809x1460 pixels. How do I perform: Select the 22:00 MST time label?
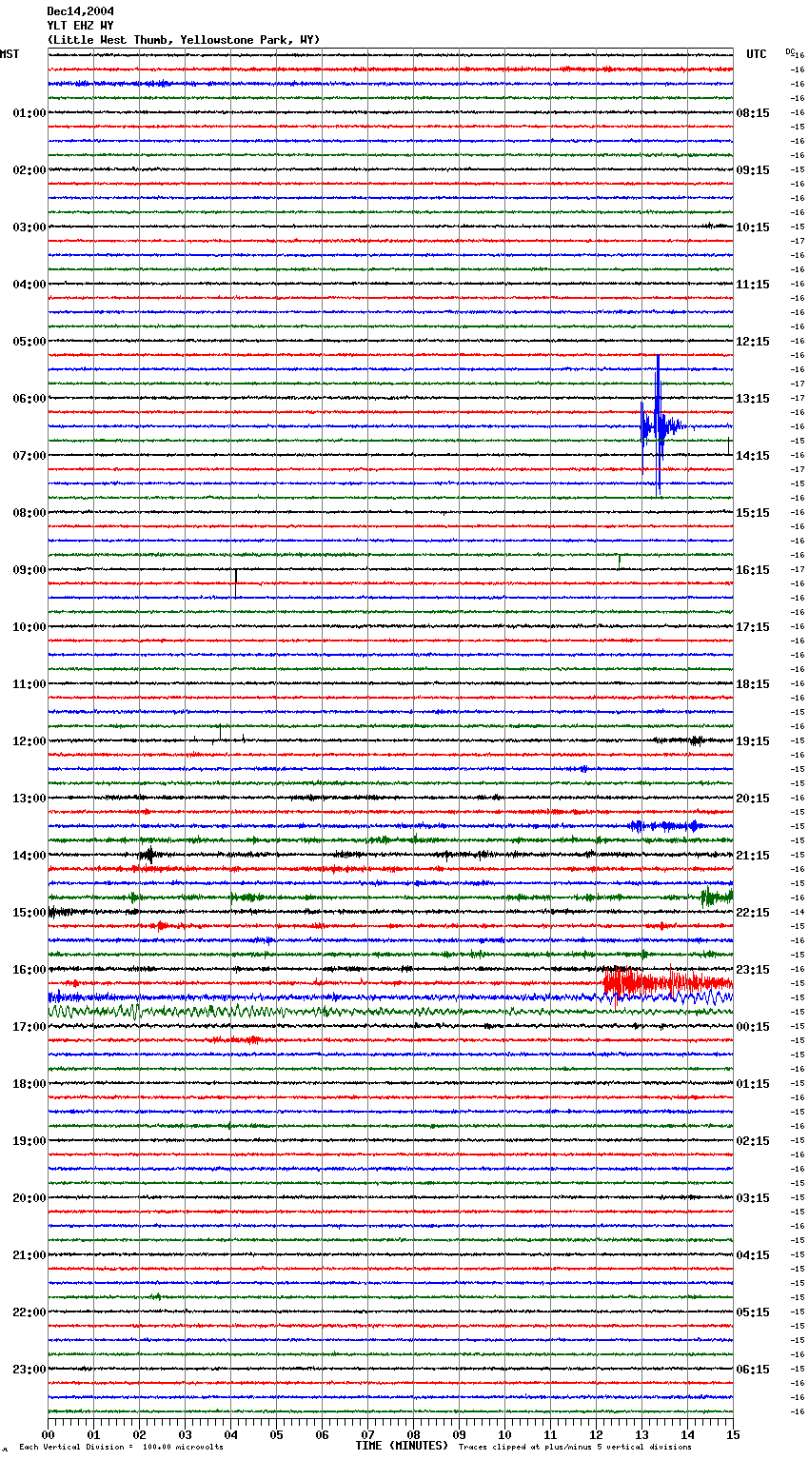click(30, 1312)
